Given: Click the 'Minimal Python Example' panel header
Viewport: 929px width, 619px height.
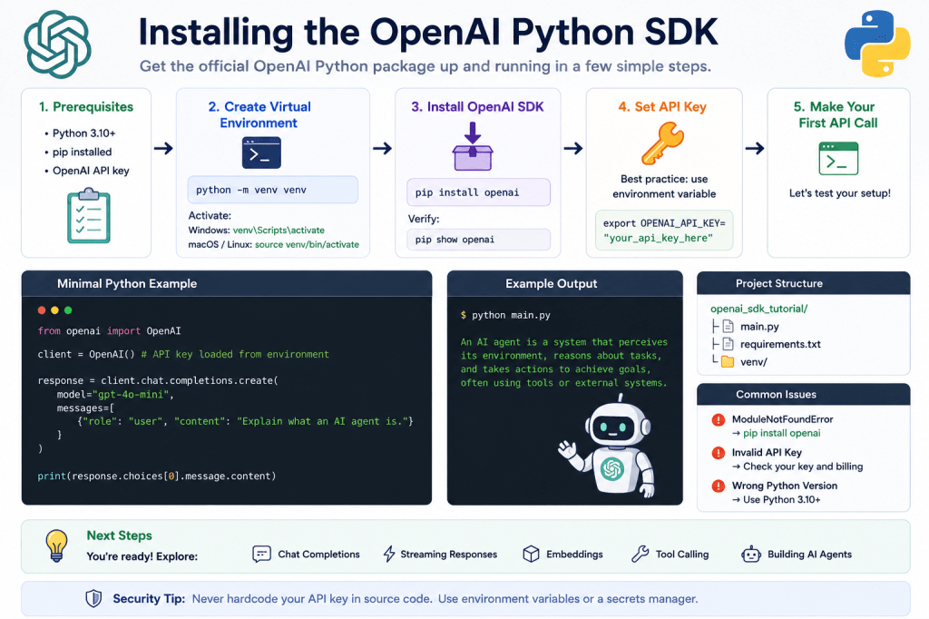Looking at the screenshot, I should point(226,283).
